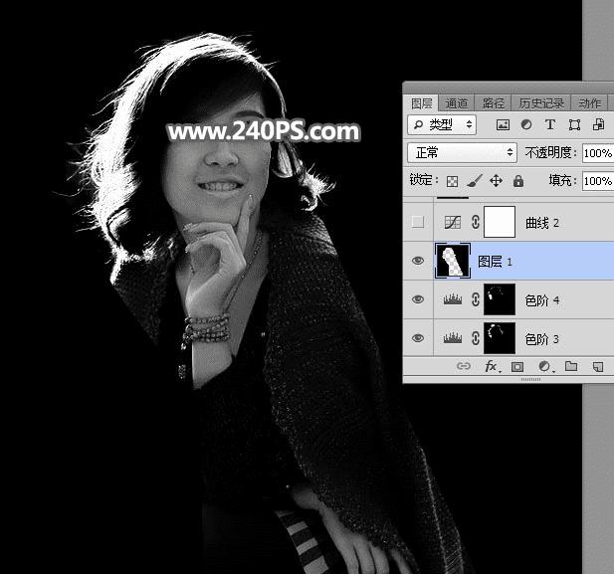Select the 色阶 4 layer name
The height and width of the screenshot is (574, 614).
click(542, 300)
